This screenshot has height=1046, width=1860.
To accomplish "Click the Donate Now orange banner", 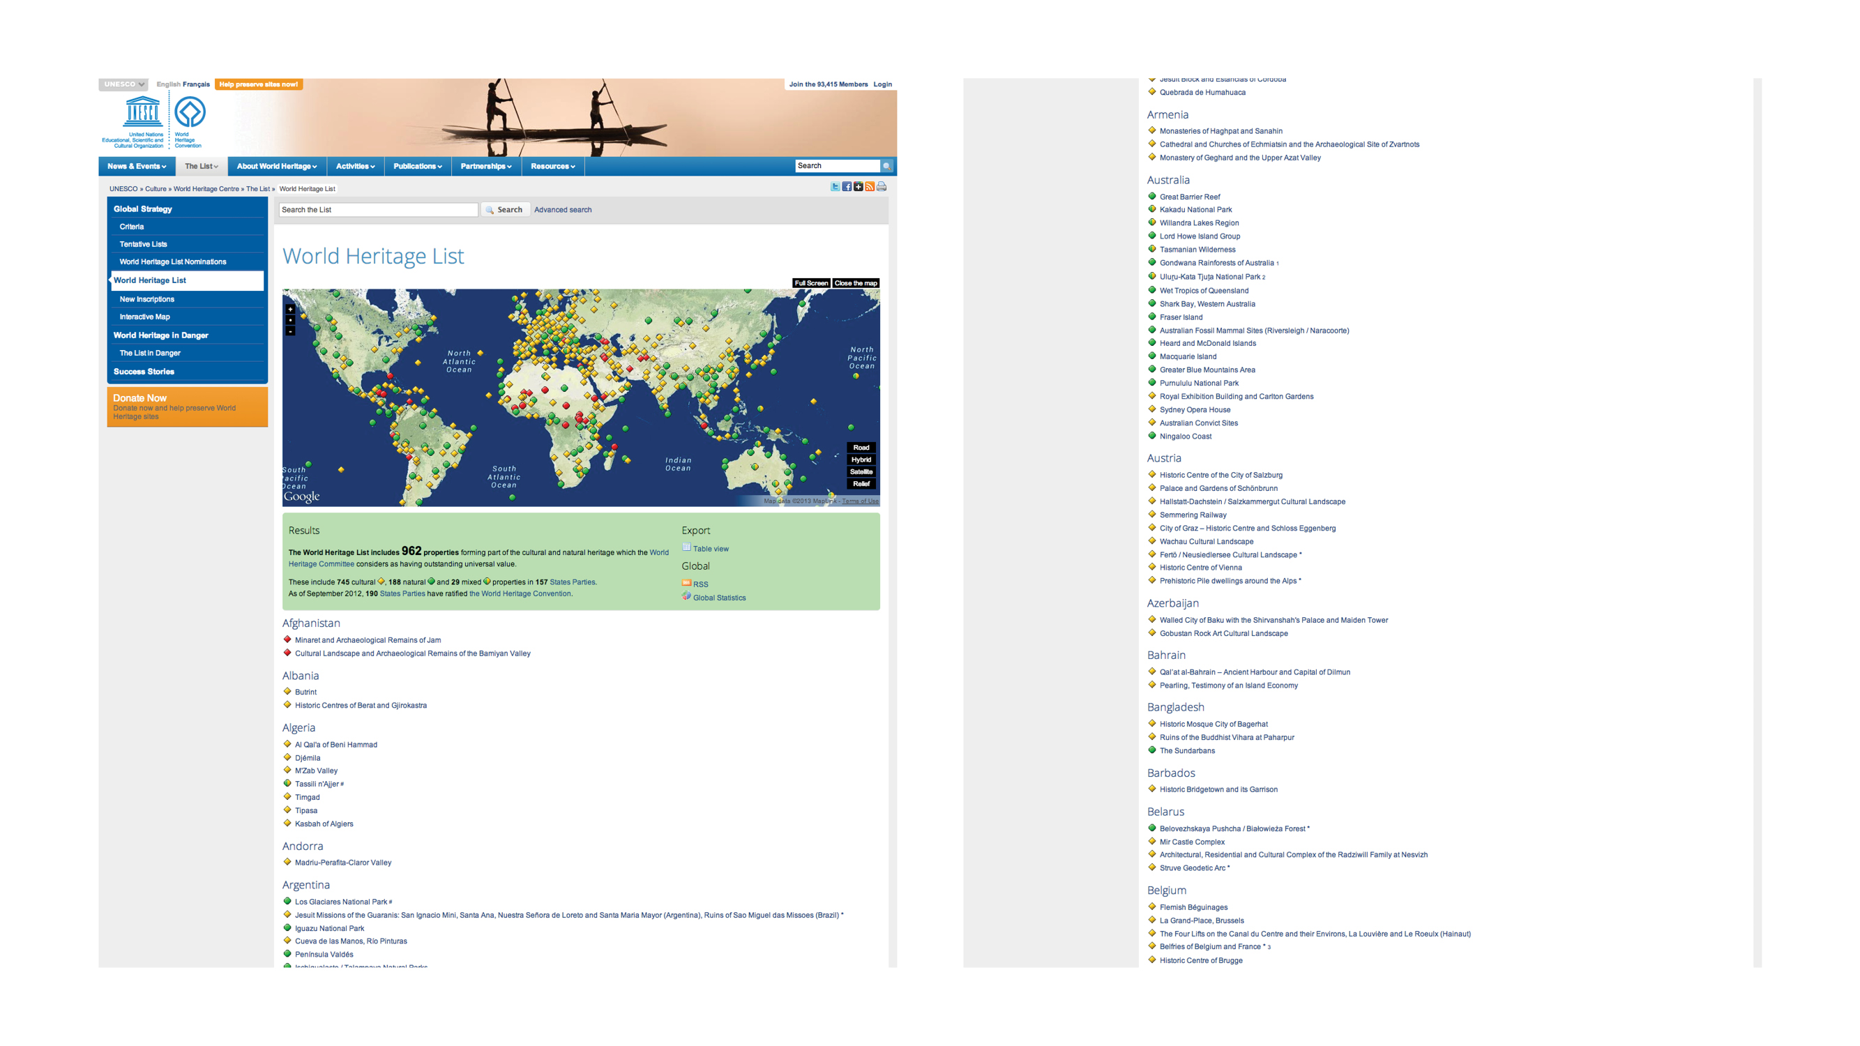I will (x=187, y=407).
